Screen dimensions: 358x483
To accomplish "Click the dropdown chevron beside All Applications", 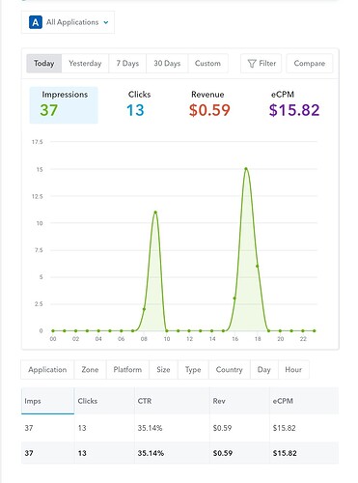I will coord(106,22).
